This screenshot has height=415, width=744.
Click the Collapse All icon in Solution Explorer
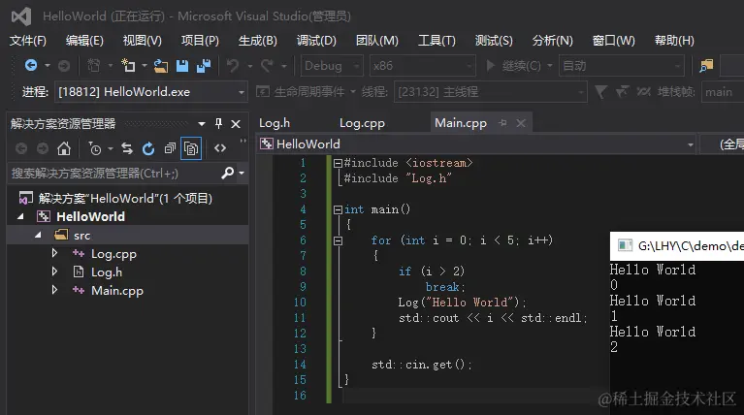click(x=170, y=148)
